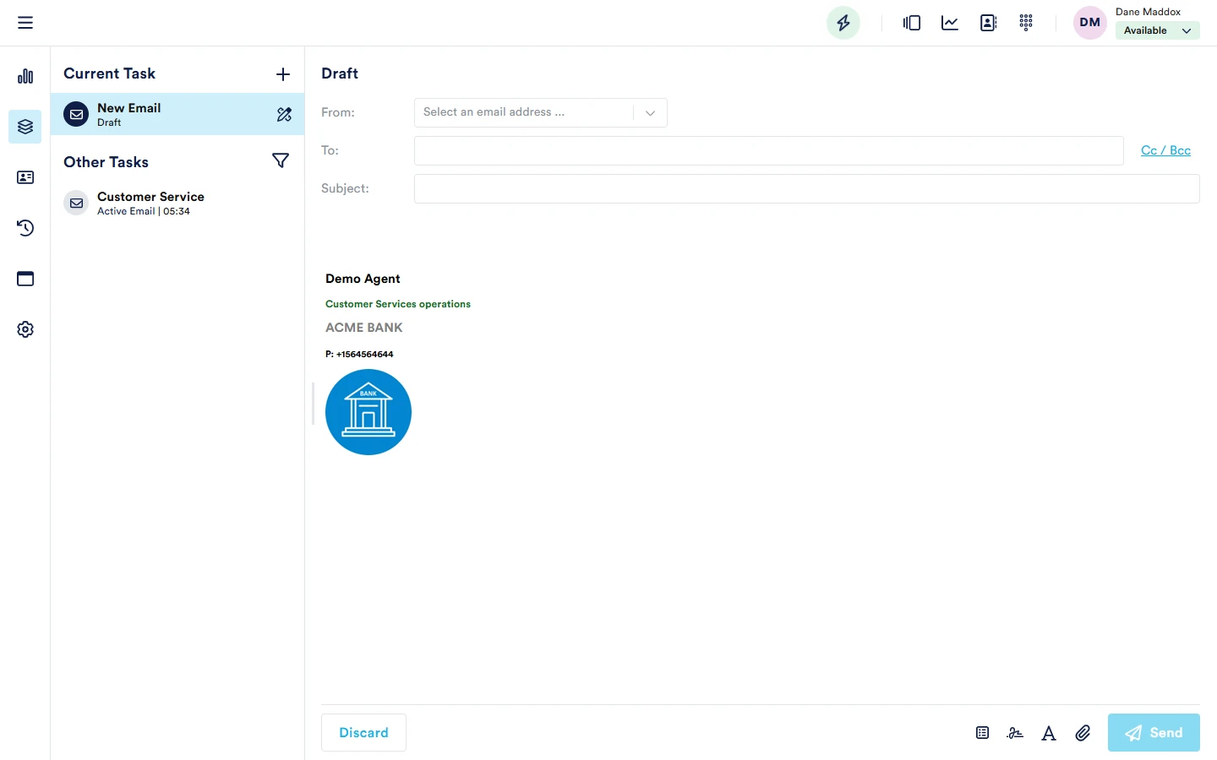
Task: Switch agent status from Available dropdown
Action: [x=1157, y=30]
